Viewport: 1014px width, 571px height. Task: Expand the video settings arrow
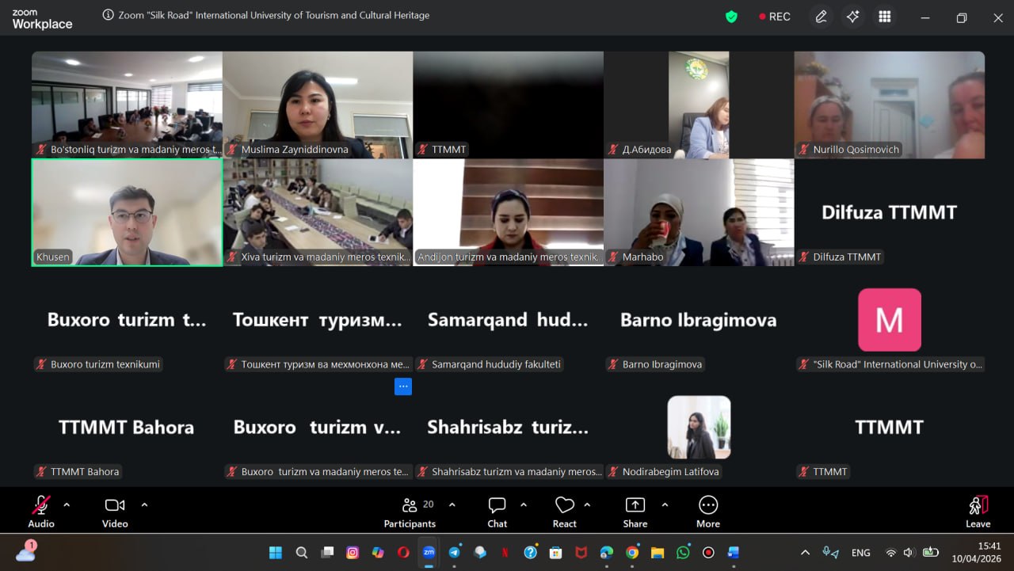tap(144, 504)
